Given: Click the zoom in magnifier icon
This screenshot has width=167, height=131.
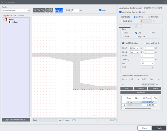Looking at the screenshot, I should (x=39, y=10).
